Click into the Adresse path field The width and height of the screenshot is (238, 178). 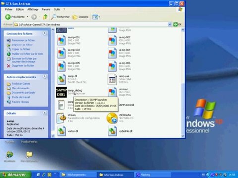point(91,24)
